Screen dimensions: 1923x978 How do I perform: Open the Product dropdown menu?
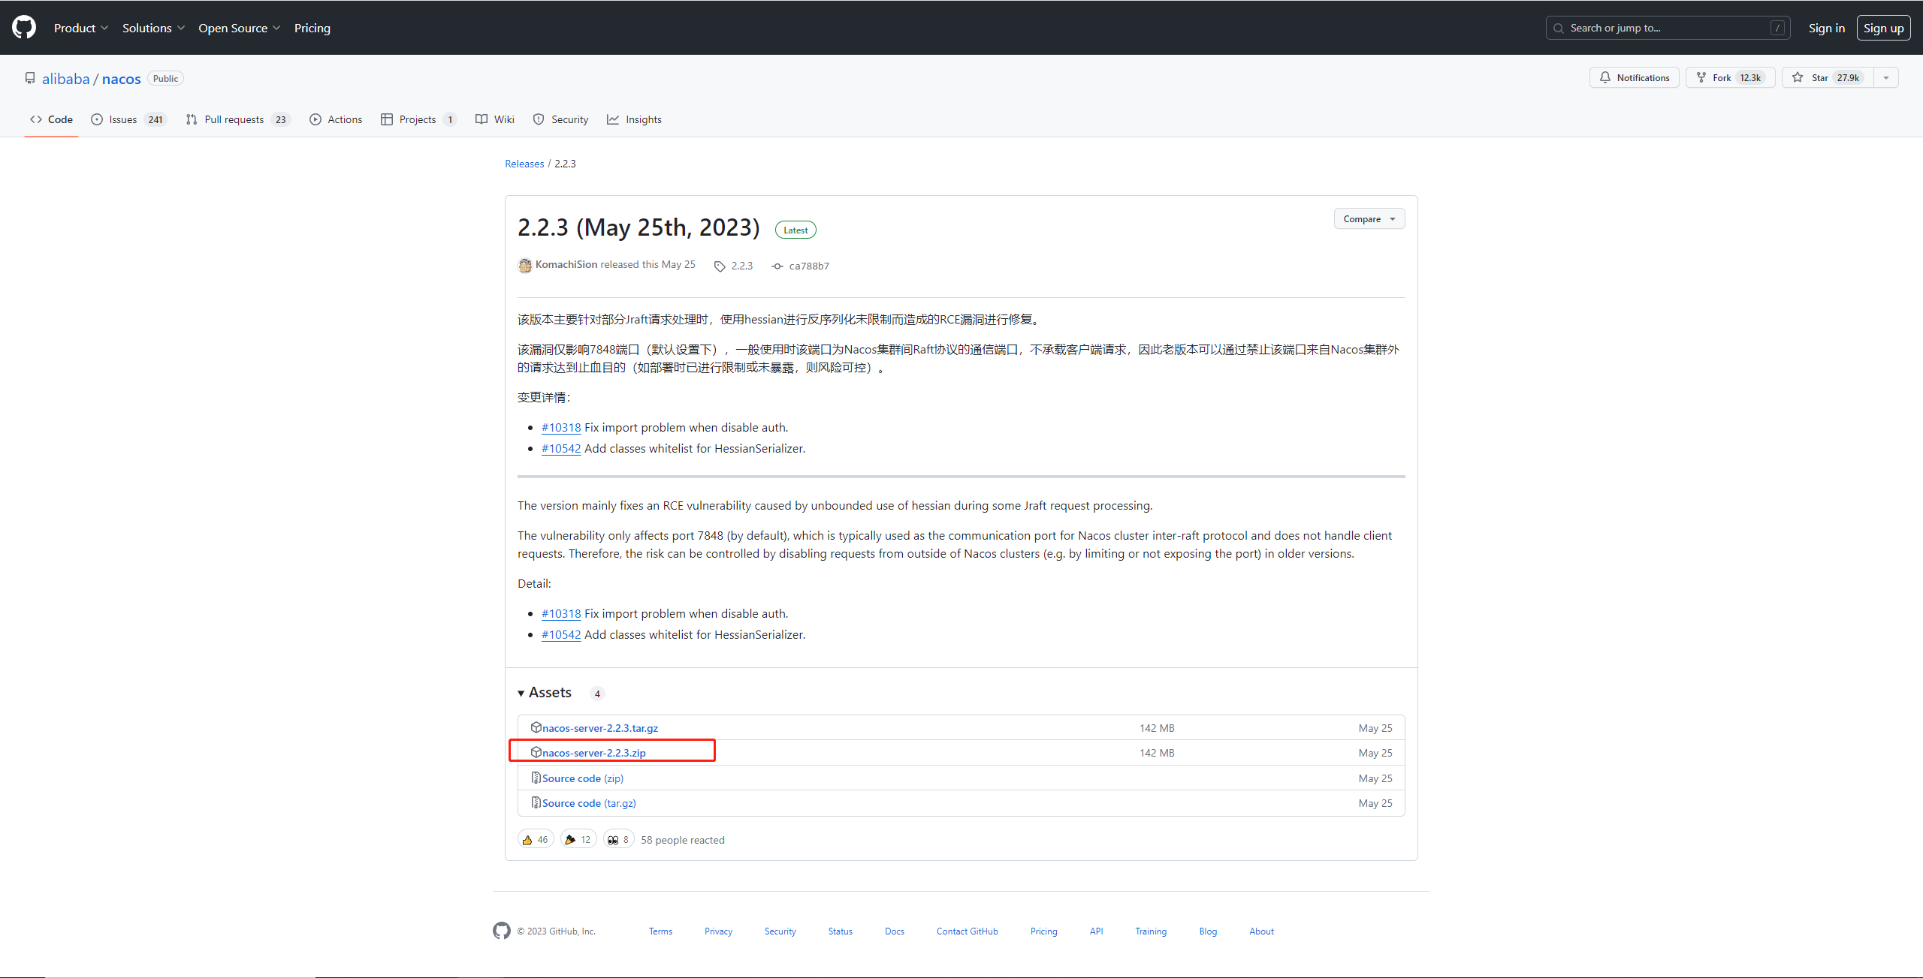[81, 28]
